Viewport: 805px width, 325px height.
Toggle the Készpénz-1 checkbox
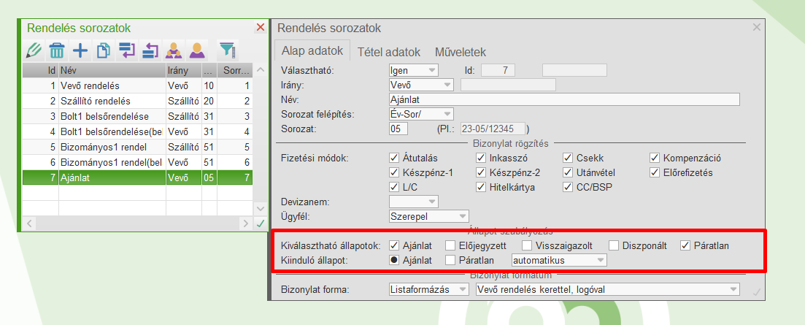click(x=394, y=172)
